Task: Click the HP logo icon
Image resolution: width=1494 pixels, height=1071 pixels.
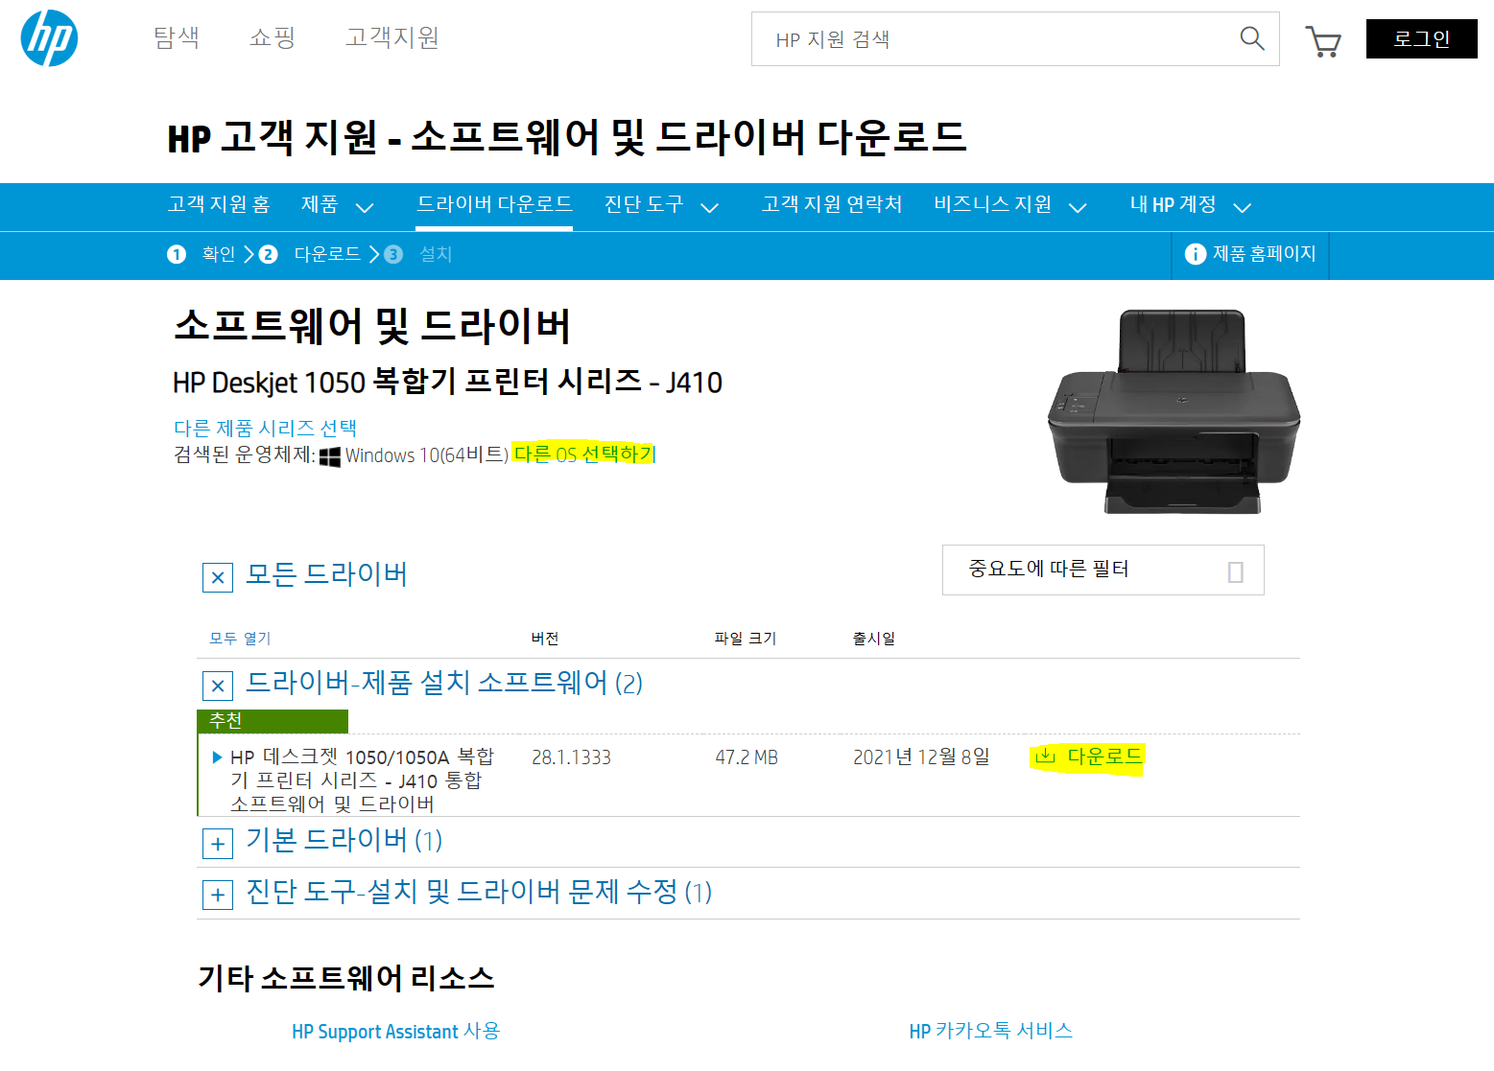Action: click(49, 38)
